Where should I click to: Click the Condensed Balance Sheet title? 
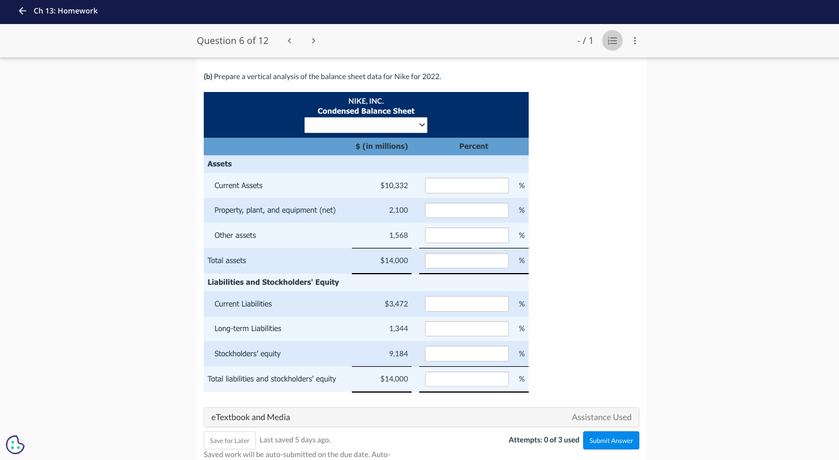click(366, 111)
